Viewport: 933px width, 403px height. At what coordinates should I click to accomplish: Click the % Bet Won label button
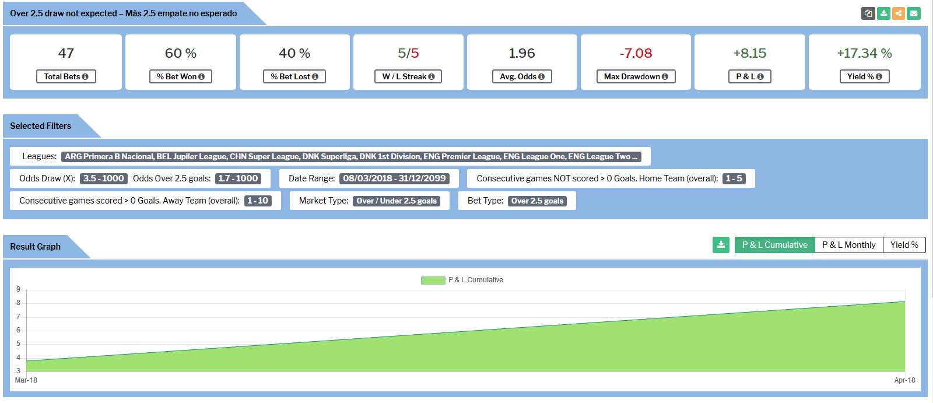tap(181, 76)
